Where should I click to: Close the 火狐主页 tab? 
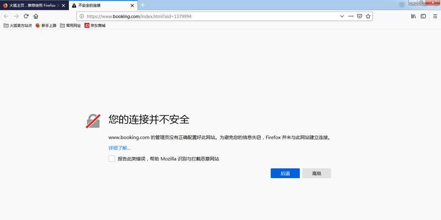coord(63,5)
